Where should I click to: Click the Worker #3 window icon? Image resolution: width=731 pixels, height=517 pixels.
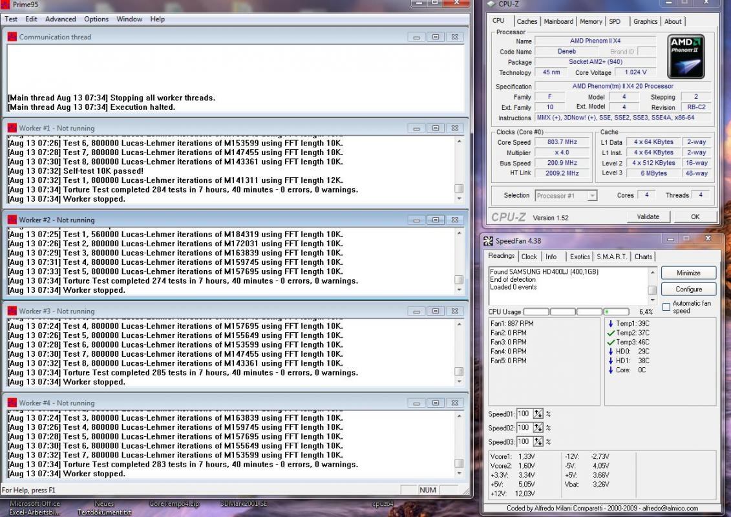pos(12,311)
